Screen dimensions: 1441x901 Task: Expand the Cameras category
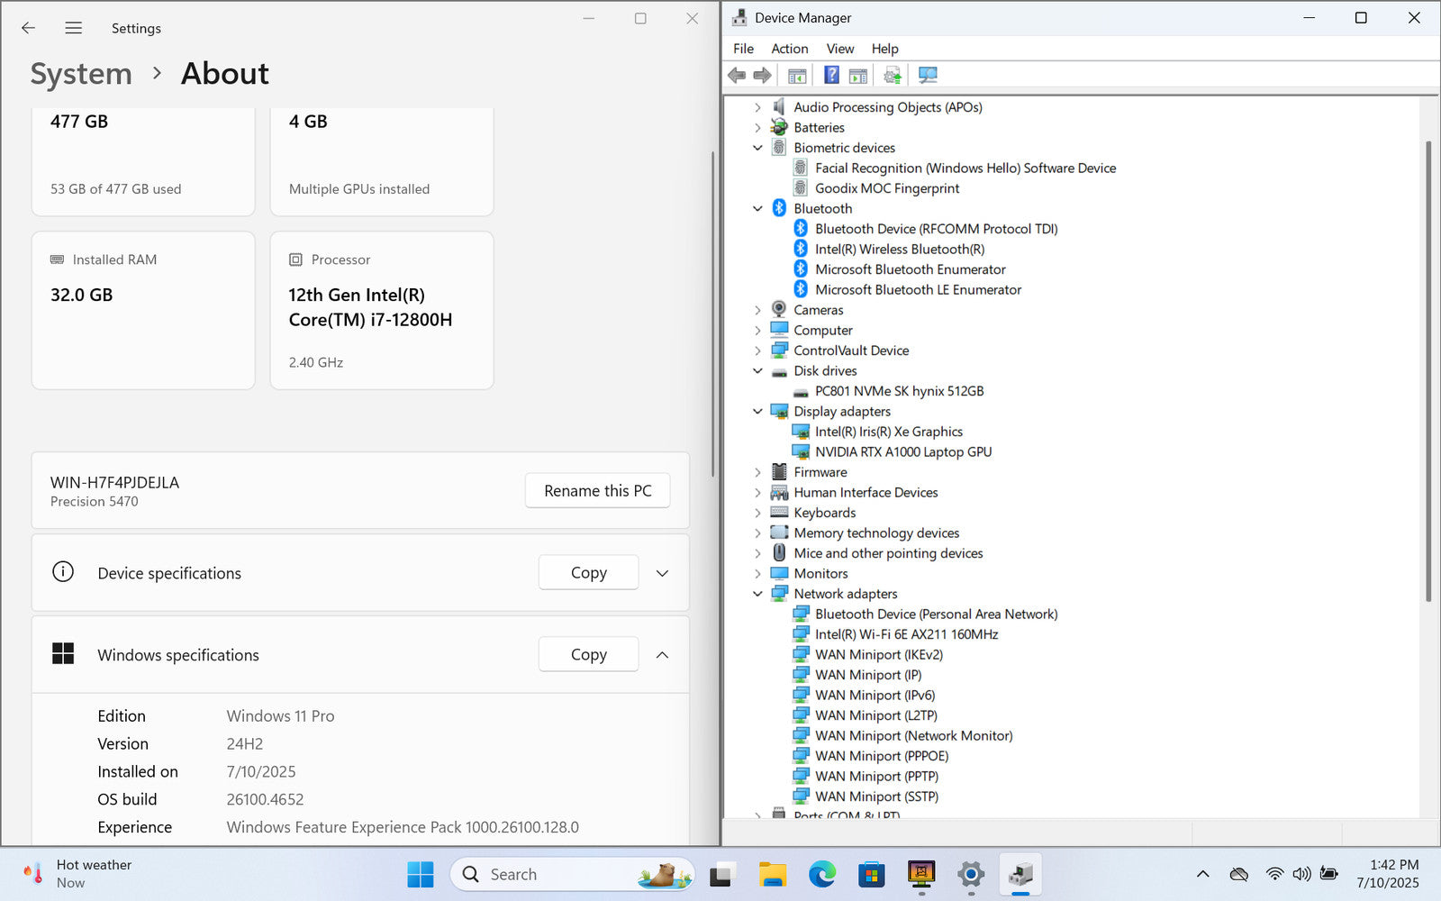click(x=757, y=310)
